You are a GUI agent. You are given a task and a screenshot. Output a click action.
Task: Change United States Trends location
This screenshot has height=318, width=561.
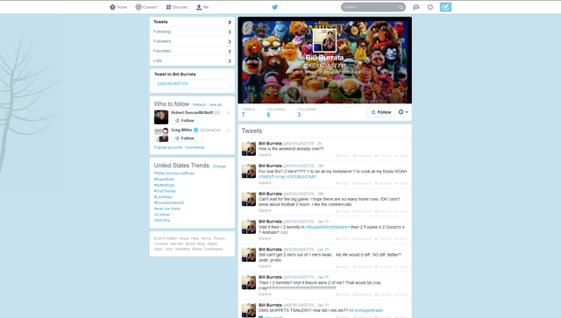click(x=219, y=166)
